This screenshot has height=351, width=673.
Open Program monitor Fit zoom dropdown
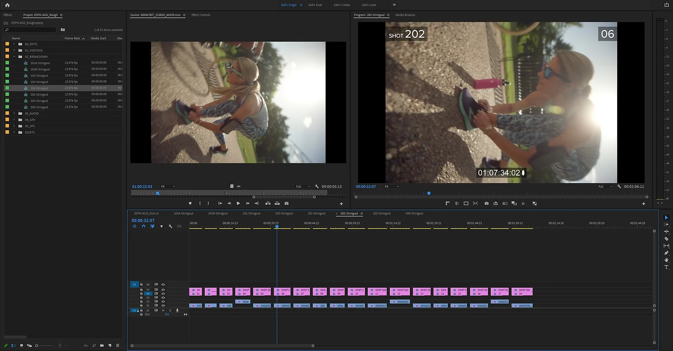391,186
